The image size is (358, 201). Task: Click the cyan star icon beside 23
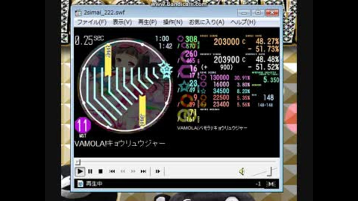[x=183, y=87]
